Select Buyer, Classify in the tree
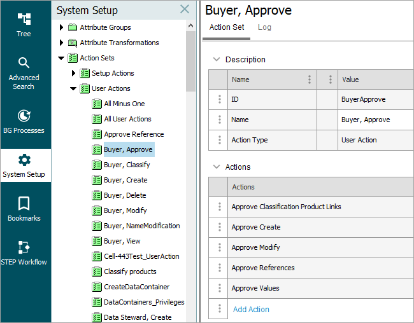414x323 pixels. (x=127, y=165)
